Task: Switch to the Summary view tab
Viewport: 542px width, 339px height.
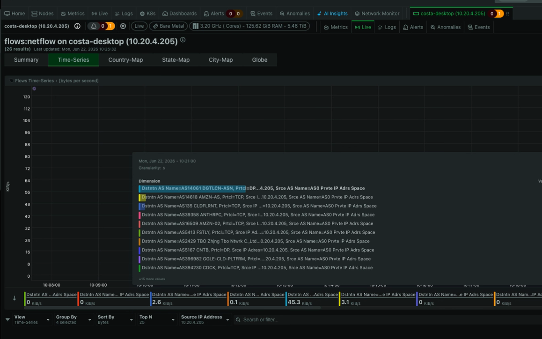Action: tap(26, 60)
